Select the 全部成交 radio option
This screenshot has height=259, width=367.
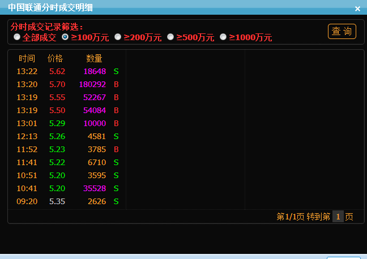coord(18,37)
